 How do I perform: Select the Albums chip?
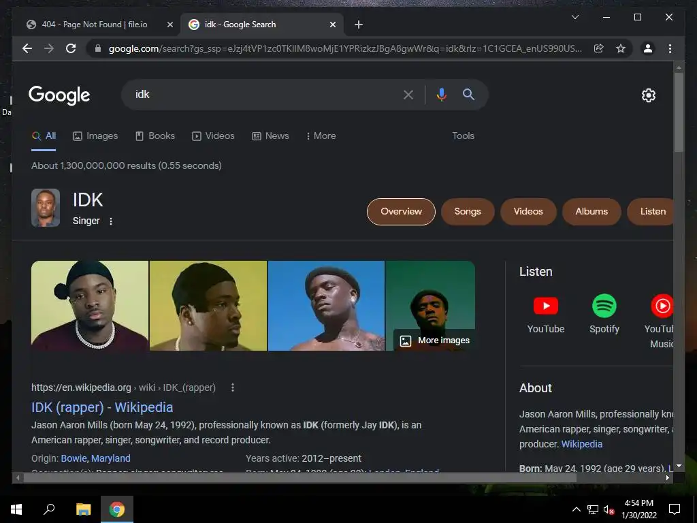coord(591,212)
